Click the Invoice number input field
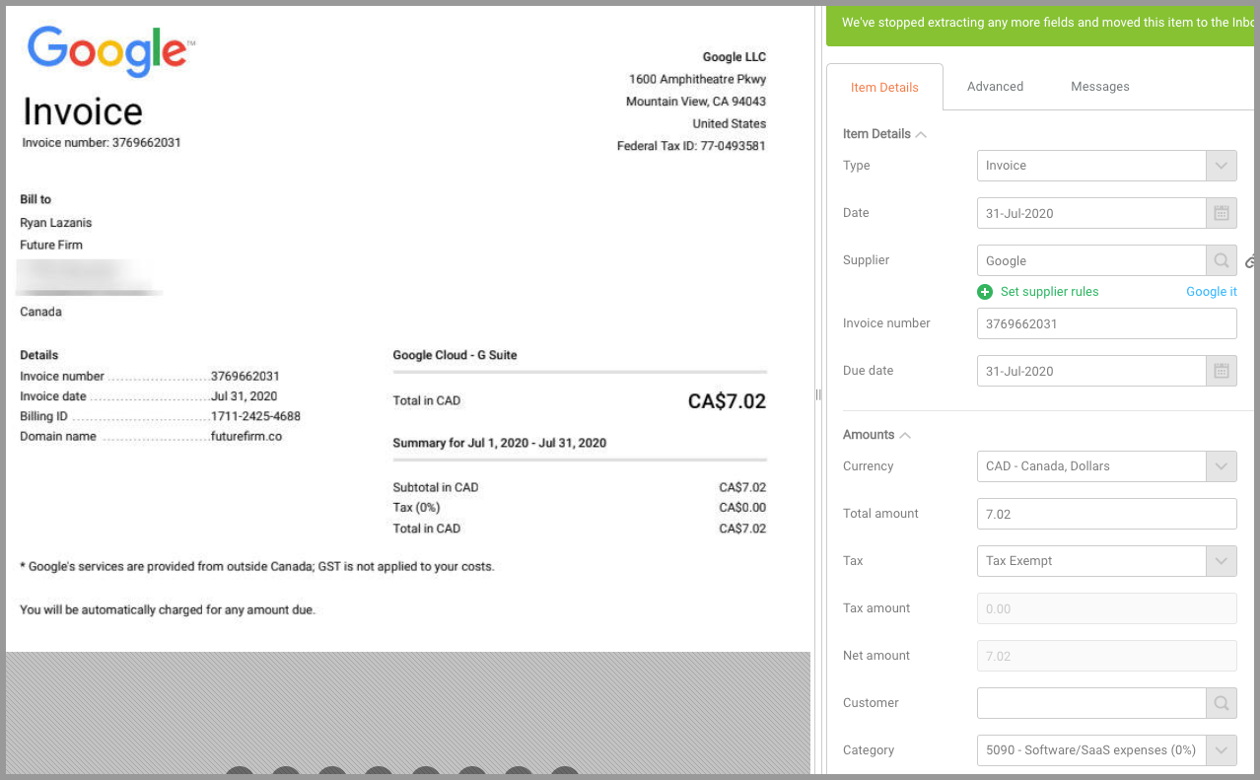The image size is (1260, 780). pos(1107,323)
